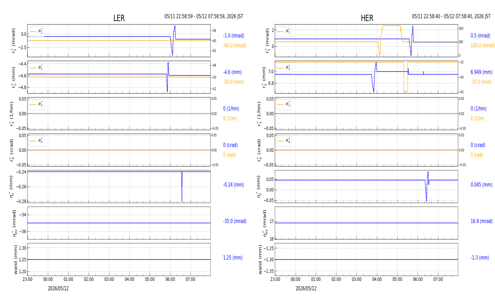
Task: Click the LER value -1.0 (mrad)
Action: pyautogui.click(x=233, y=36)
